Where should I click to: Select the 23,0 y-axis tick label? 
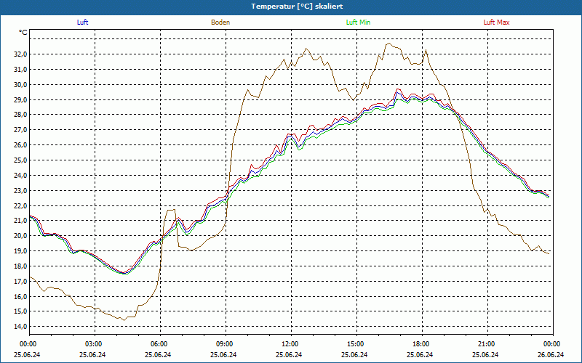pos(21,191)
